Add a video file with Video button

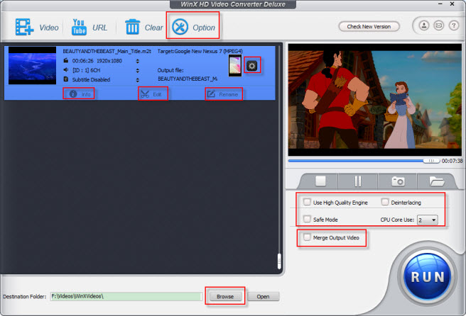(37, 27)
